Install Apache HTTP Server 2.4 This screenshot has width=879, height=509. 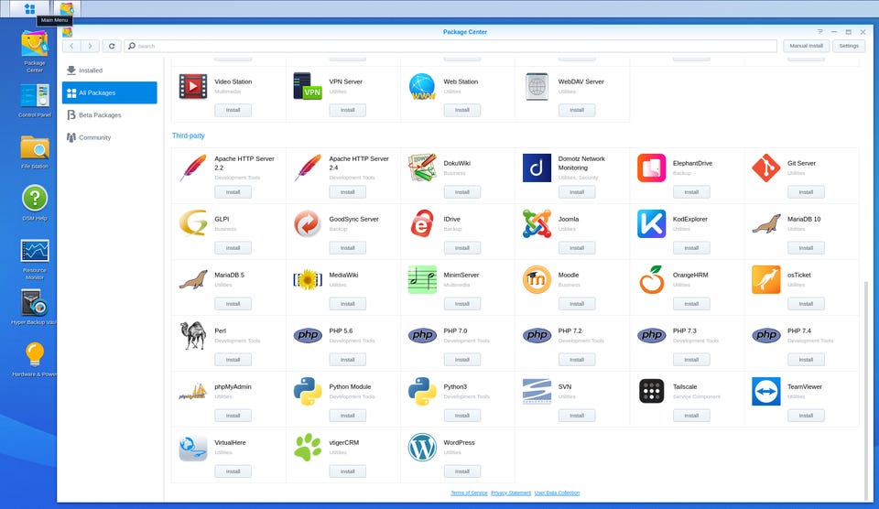tap(348, 192)
